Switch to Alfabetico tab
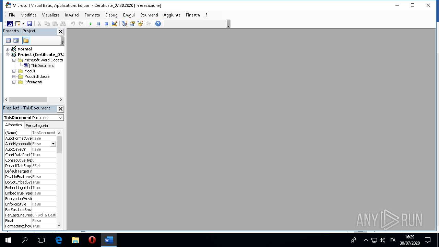Image resolution: width=439 pixels, height=247 pixels. (13, 125)
